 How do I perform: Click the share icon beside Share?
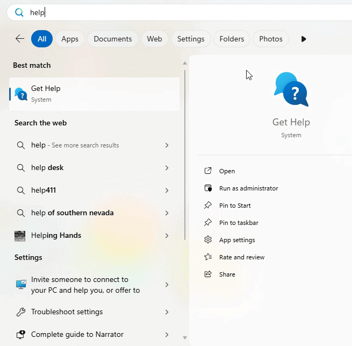208,274
